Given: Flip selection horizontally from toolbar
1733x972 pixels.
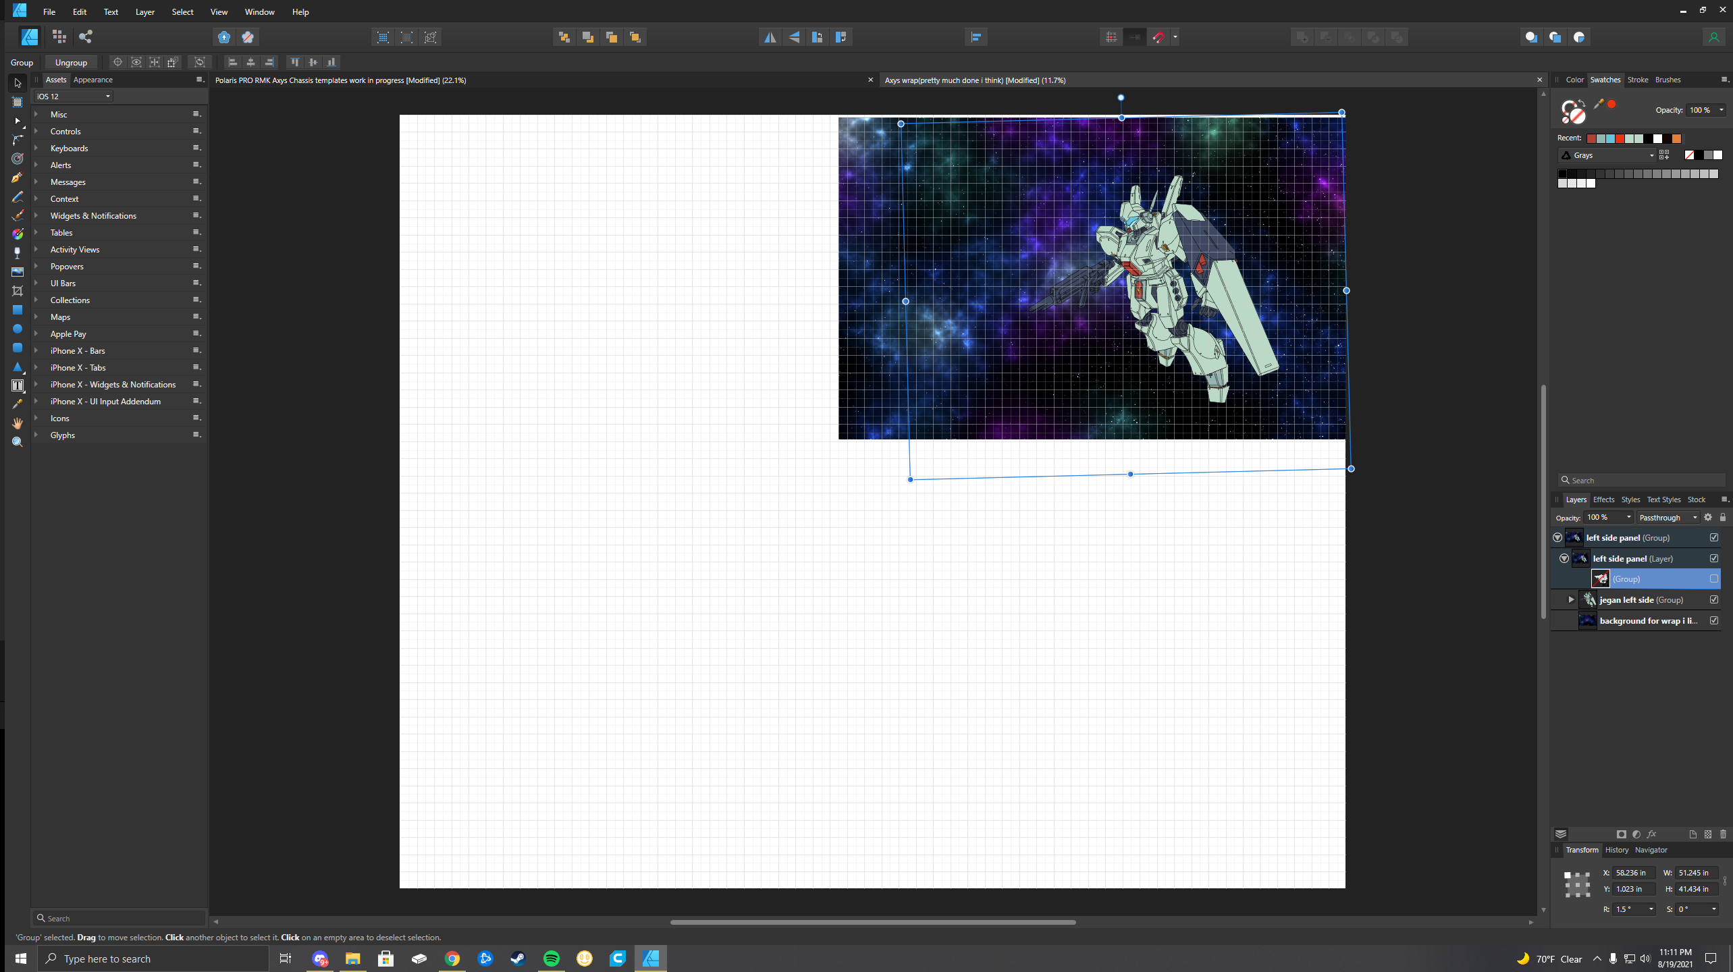Looking at the screenshot, I should (x=770, y=37).
